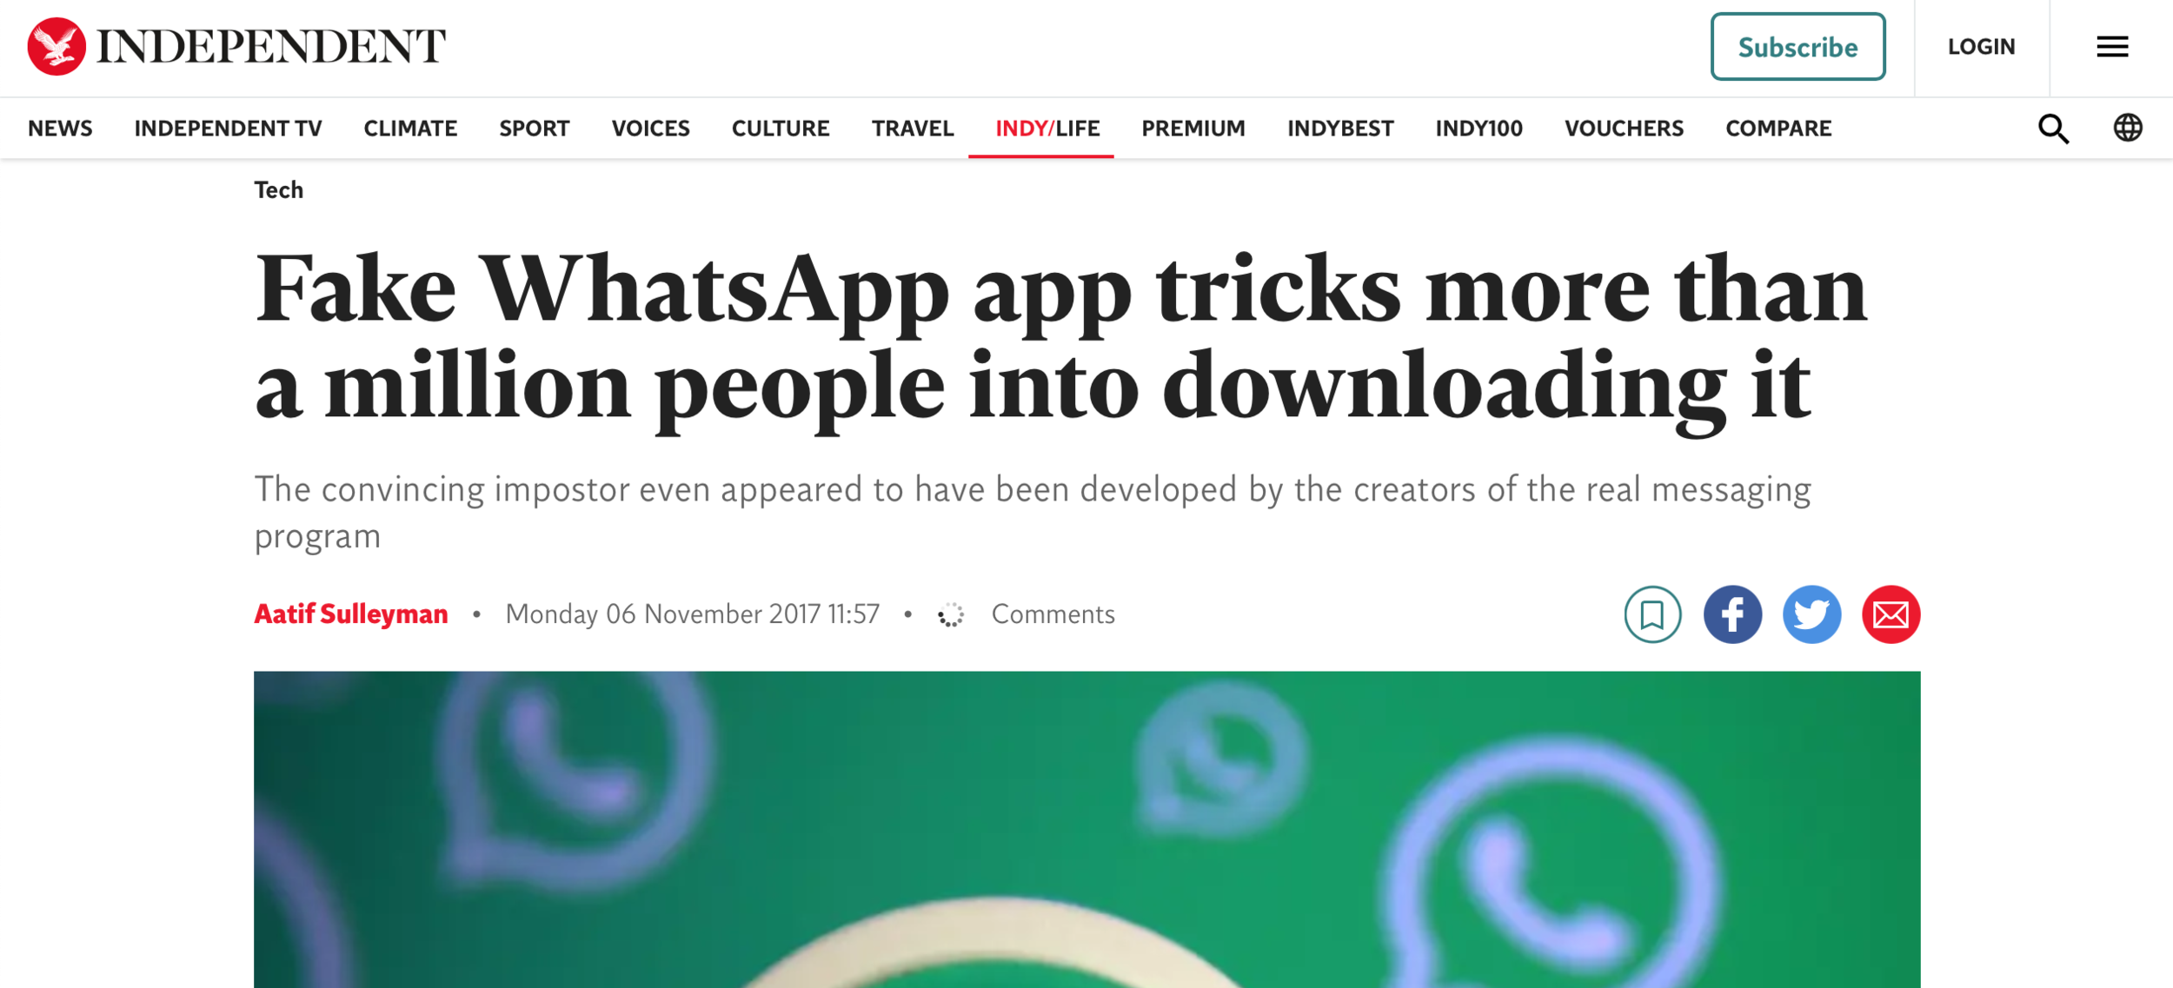This screenshot has width=2173, height=988.
Task: Open author Aatif Sulleyman's page
Action: (x=351, y=614)
